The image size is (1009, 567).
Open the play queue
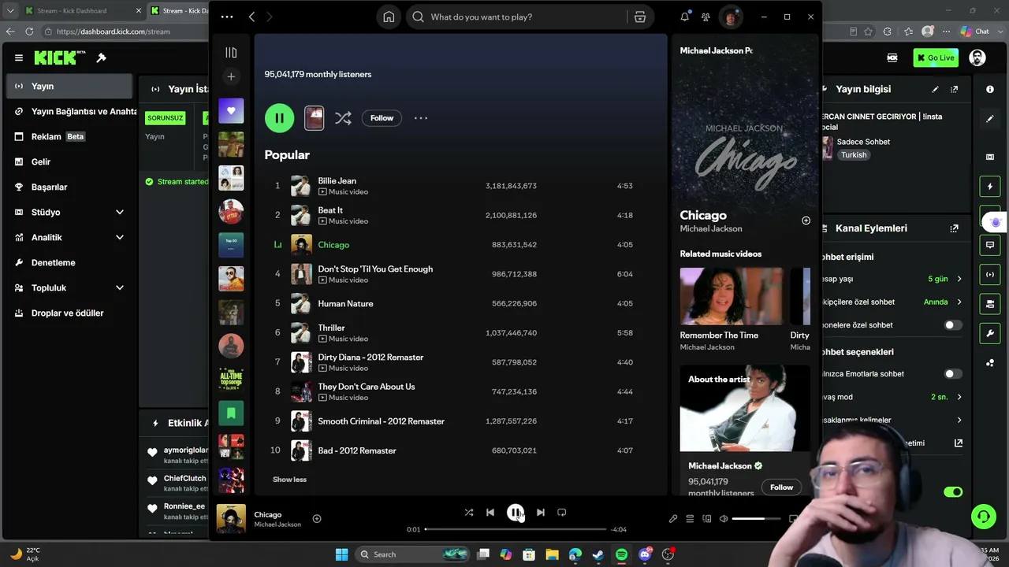coord(690,519)
